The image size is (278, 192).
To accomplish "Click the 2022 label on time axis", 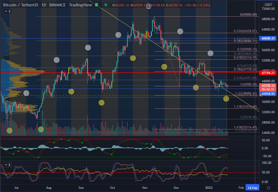I will click(x=209, y=187).
